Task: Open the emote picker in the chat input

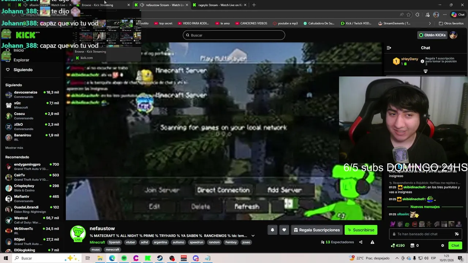Action: (x=457, y=234)
